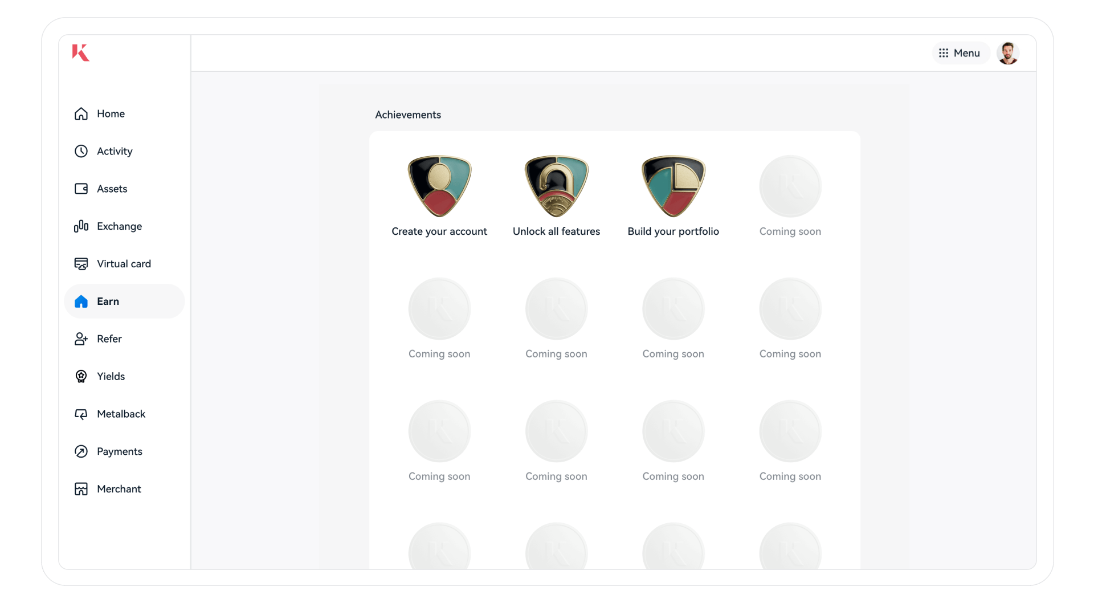Click the Metalback icon in sidebar
This screenshot has height=603, width=1094.
(81, 414)
